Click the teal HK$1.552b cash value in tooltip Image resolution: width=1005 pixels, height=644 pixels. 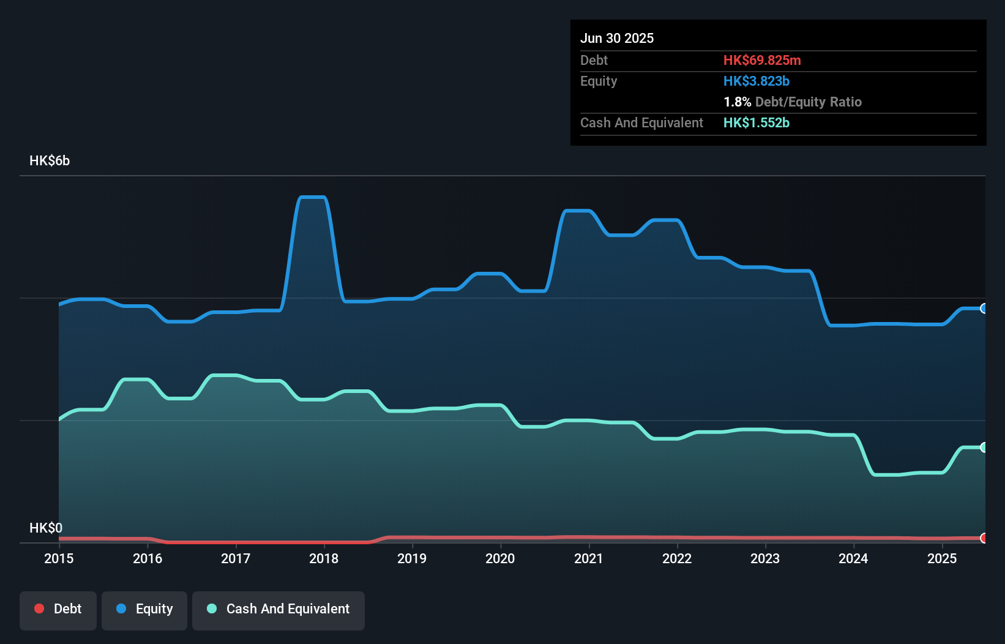coord(757,122)
